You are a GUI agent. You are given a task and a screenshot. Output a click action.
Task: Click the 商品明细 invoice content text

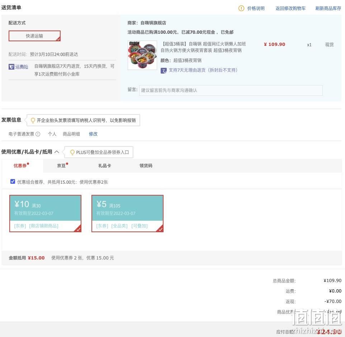click(x=71, y=134)
